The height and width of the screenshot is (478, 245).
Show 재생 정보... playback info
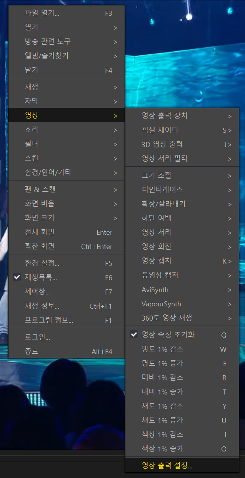pos(67,306)
